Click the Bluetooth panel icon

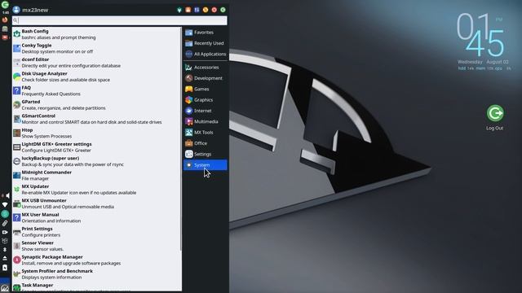pos(5,249)
